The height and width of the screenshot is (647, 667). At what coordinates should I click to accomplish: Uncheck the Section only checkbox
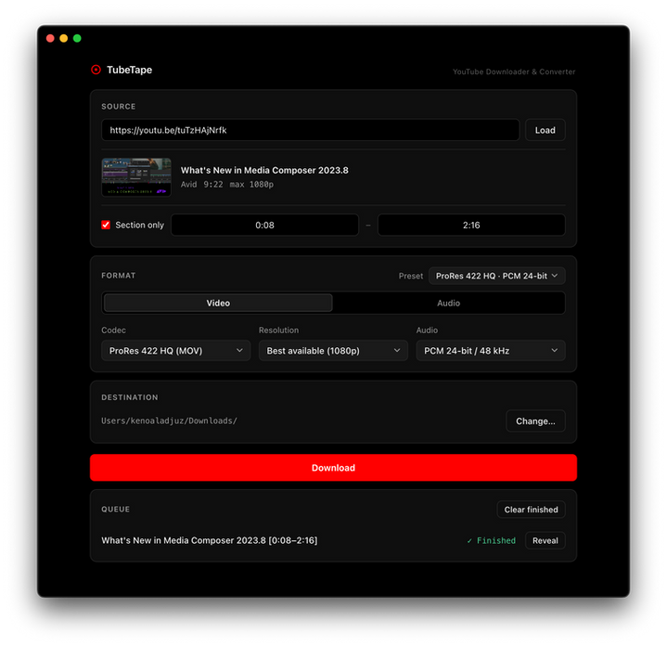click(x=106, y=225)
